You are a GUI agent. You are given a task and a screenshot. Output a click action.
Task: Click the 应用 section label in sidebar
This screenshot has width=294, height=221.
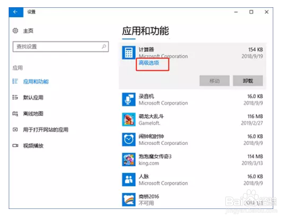[18, 68]
